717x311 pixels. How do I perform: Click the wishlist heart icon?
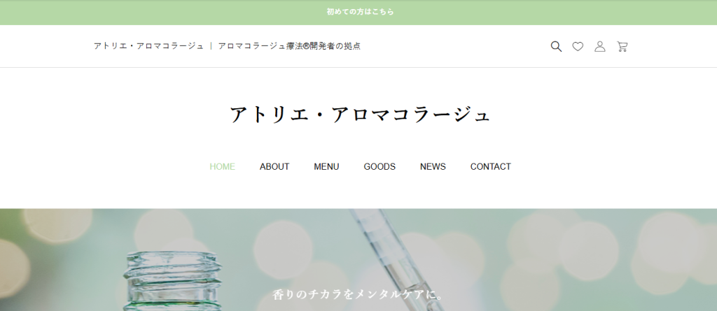coord(578,47)
